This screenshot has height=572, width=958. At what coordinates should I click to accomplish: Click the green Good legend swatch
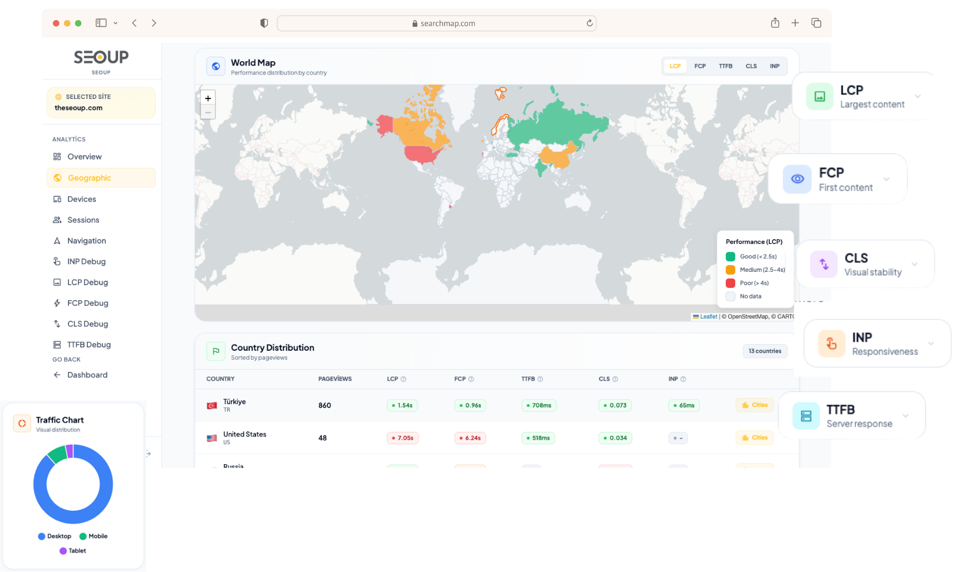(730, 256)
